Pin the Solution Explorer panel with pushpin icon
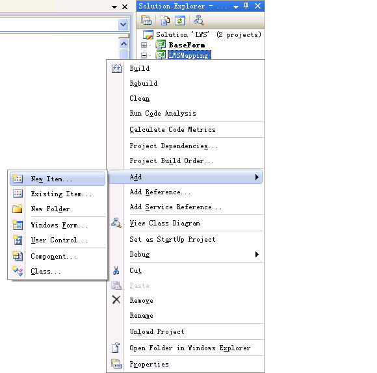The image size is (377, 373). click(246, 6)
